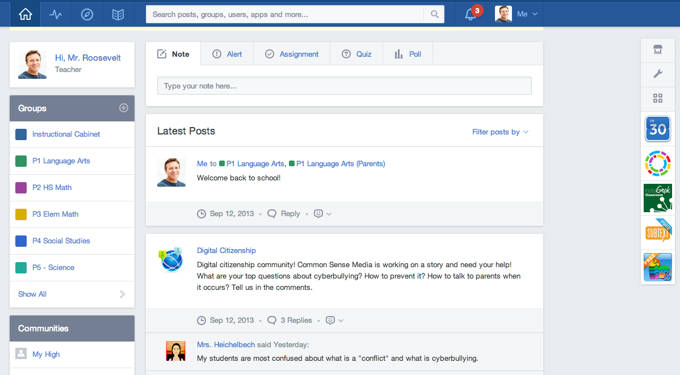Launch the calendar app showing 30

[x=658, y=129]
